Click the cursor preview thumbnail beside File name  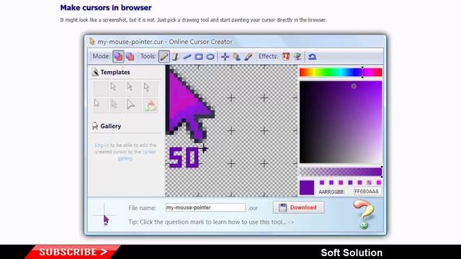point(105,215)
